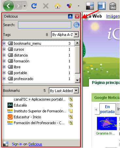Select the cursos tag
This screenshot has height=148, width=120.
19,49
